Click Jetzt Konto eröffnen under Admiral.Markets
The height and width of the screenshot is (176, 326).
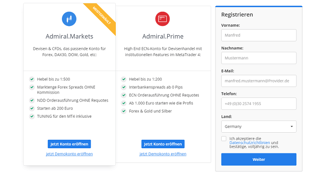pos(69,144)
